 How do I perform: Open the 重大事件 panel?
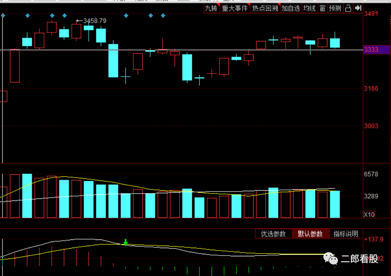click(235, 8)
